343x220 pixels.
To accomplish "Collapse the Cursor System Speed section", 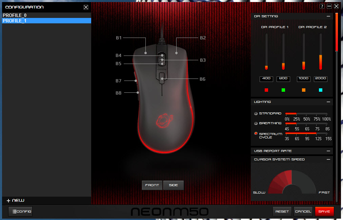I will click(x=328, y=159).
